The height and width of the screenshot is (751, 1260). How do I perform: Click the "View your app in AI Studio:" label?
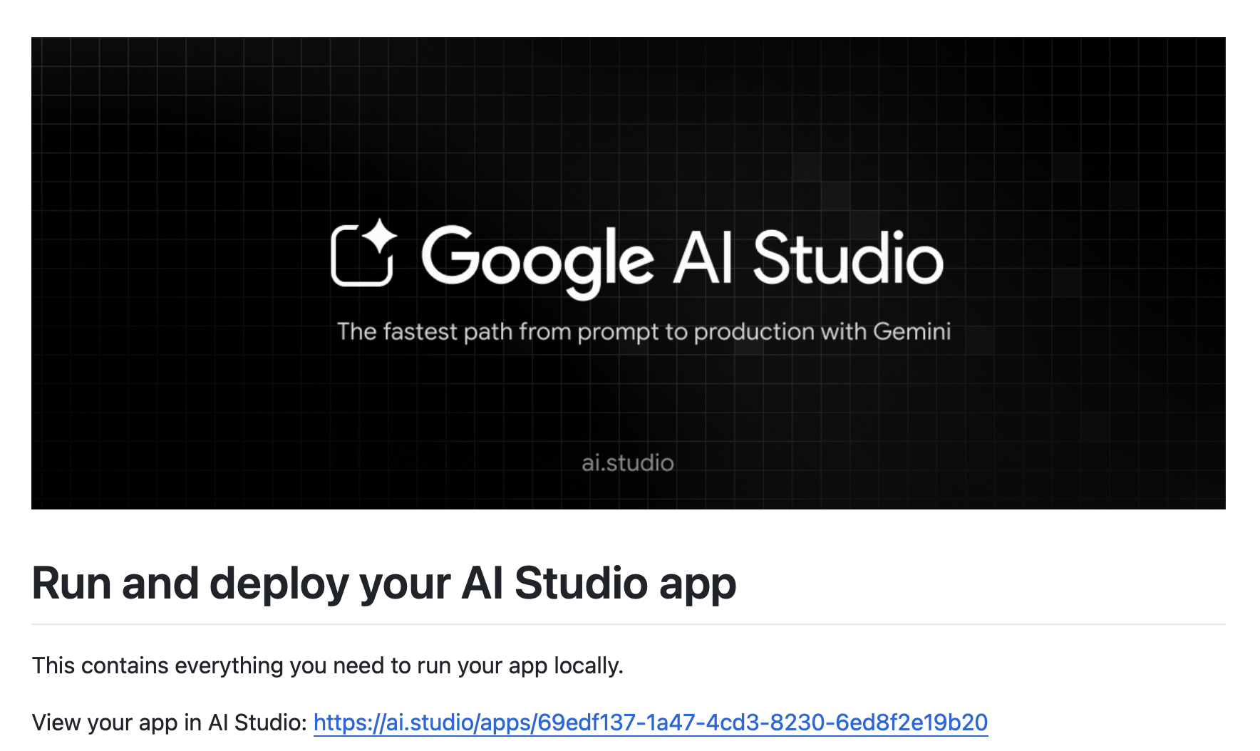pos(170,722)
